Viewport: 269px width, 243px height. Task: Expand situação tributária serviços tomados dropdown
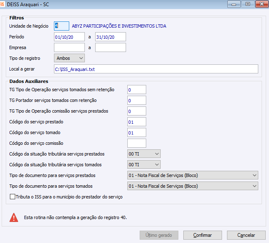(x=144, y=165)
